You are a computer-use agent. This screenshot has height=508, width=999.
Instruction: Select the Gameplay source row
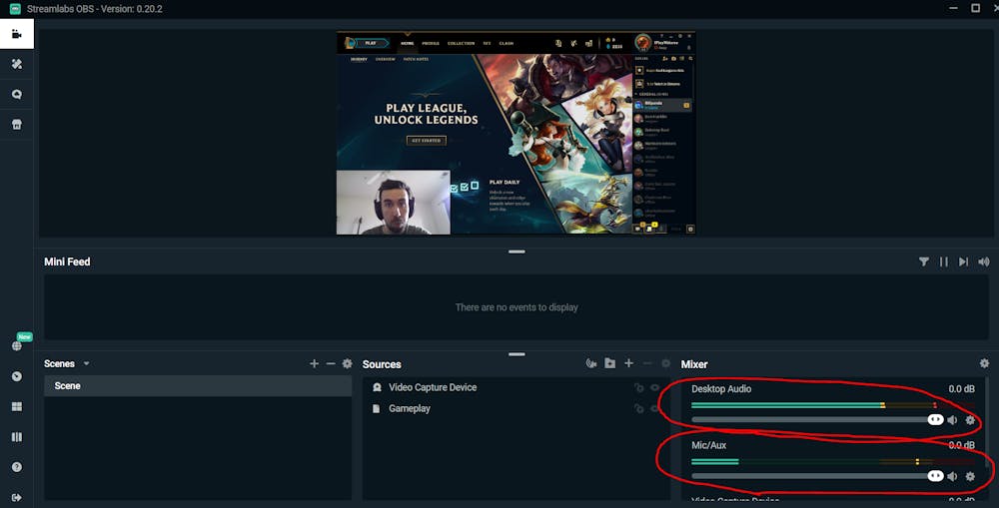516,408
